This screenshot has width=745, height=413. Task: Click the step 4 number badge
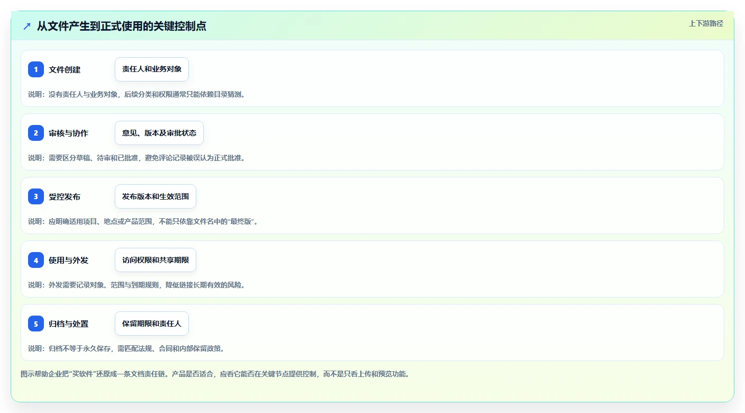(36, 260)
